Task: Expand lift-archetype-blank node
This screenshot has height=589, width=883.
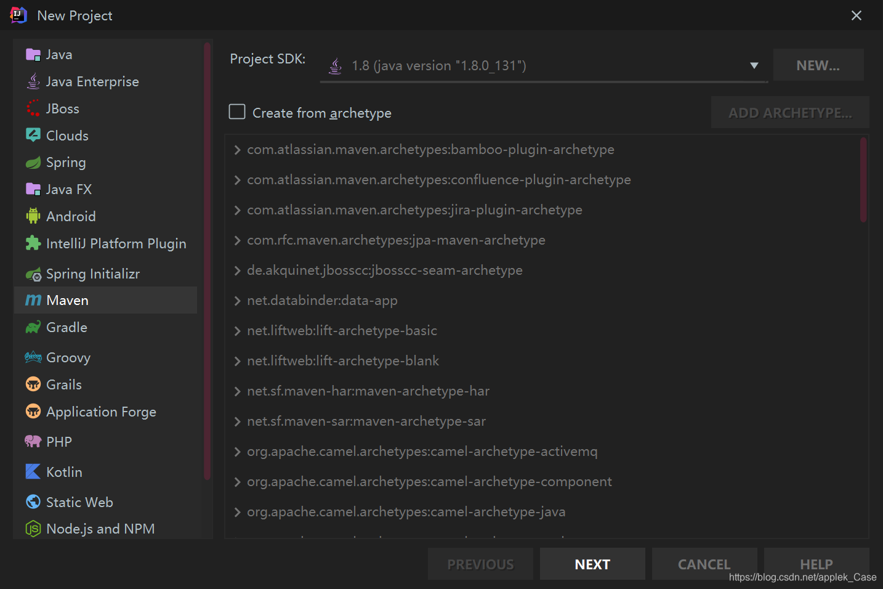Action: (x=237, y=361)
